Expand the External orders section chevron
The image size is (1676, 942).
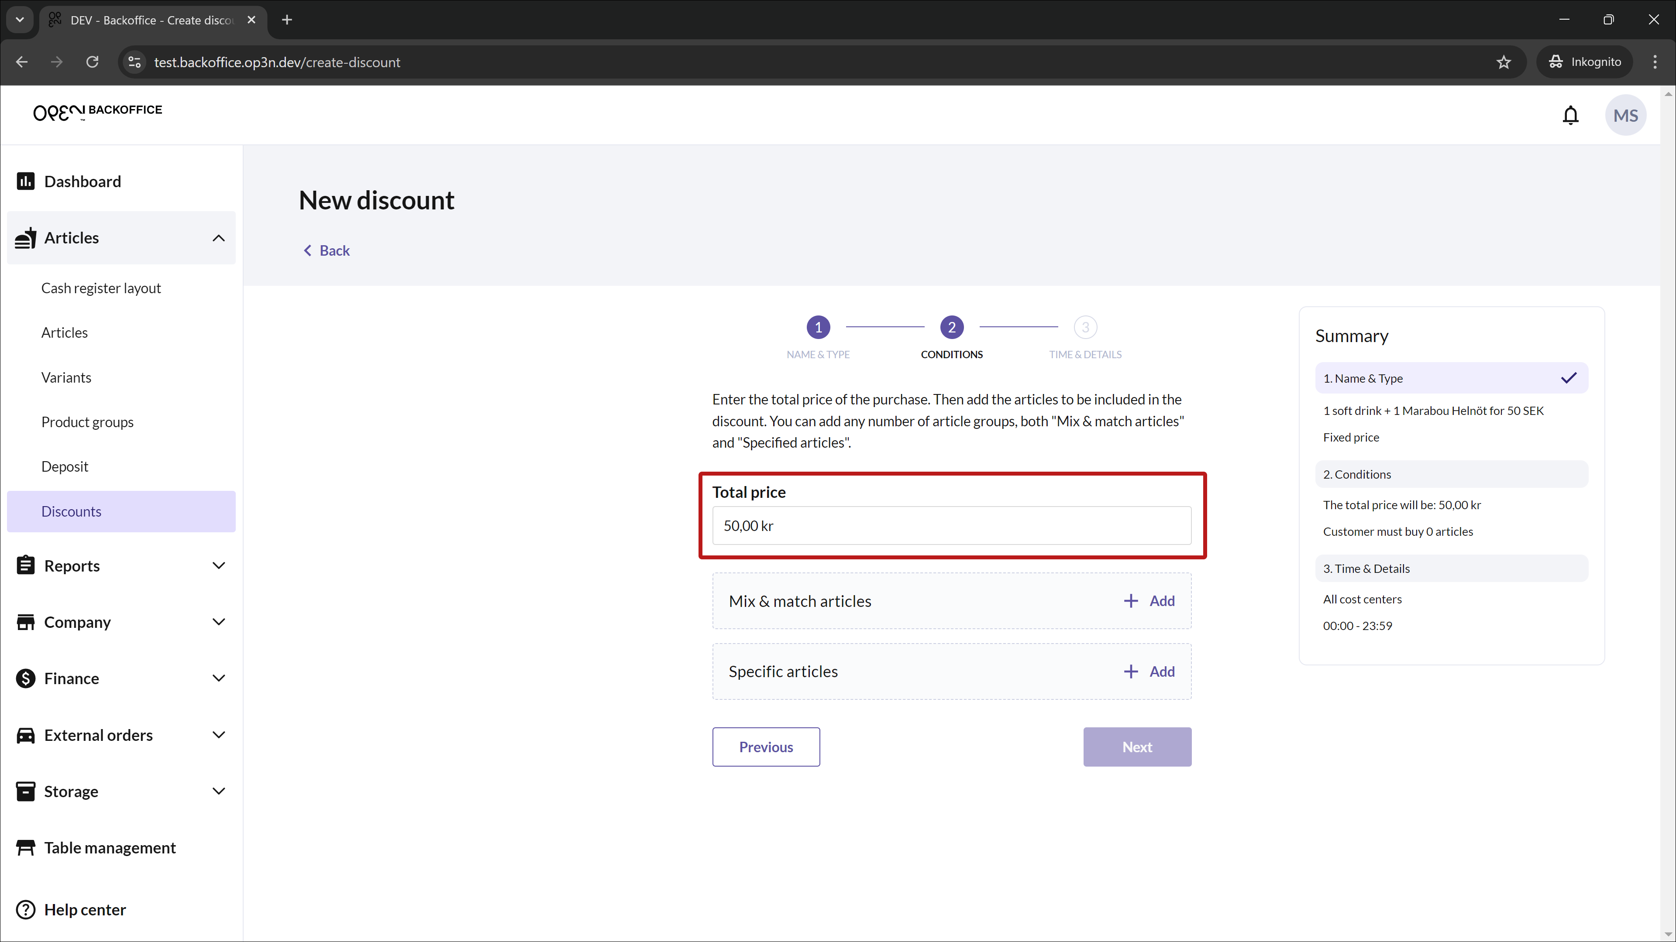pos(219,735)
